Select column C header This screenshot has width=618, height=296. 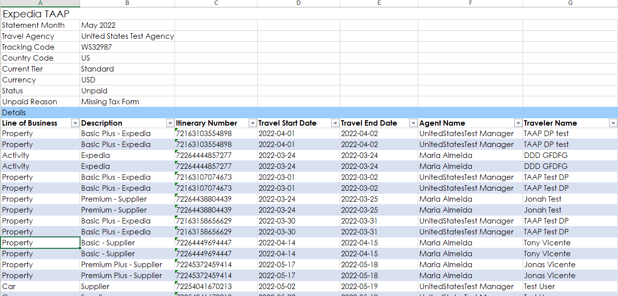(216, 3)
